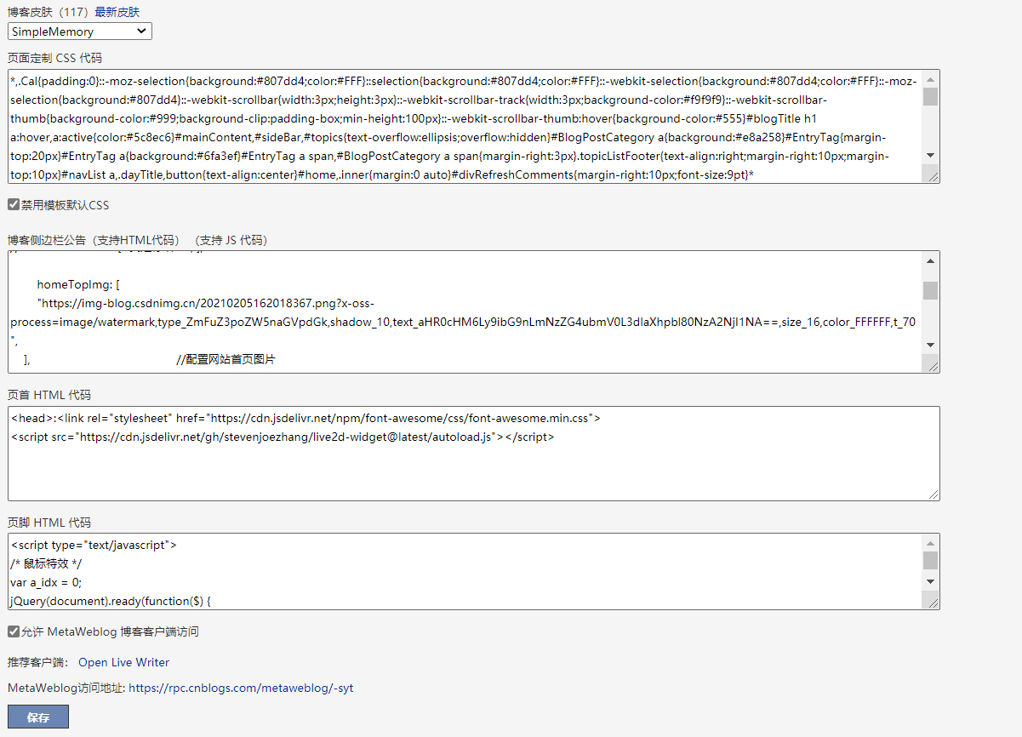Click CSS textarea scrollbar down arrow
The width and height of the screenshot is (1022, 737).
[930, 155]
